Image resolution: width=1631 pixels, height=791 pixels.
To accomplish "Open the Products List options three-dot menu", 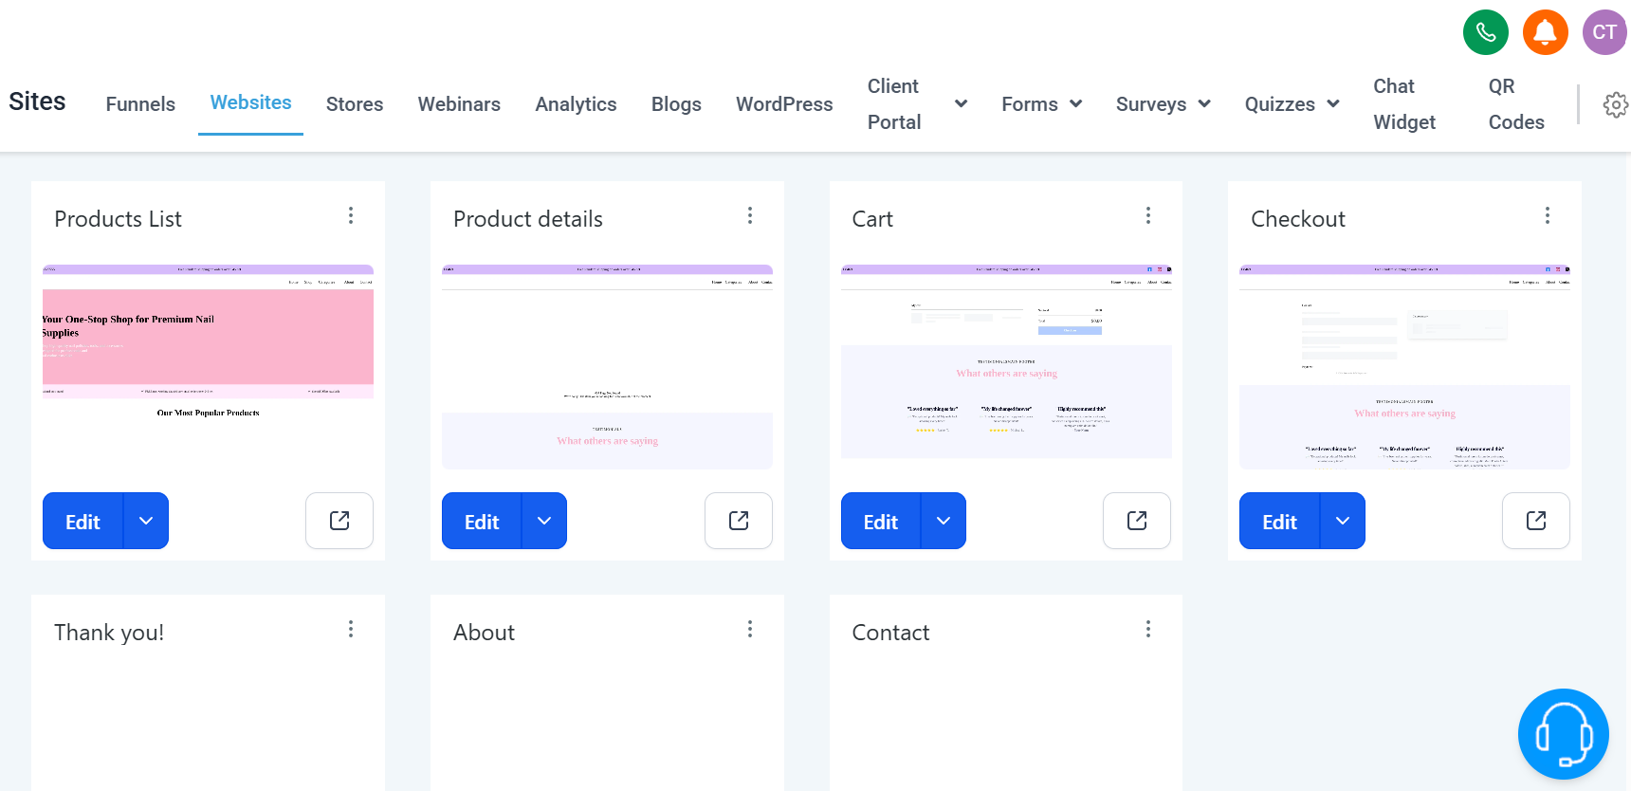I will pos(351,215).
